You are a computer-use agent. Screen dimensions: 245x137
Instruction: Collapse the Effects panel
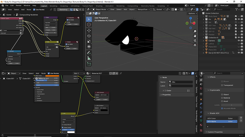(208, 77)
